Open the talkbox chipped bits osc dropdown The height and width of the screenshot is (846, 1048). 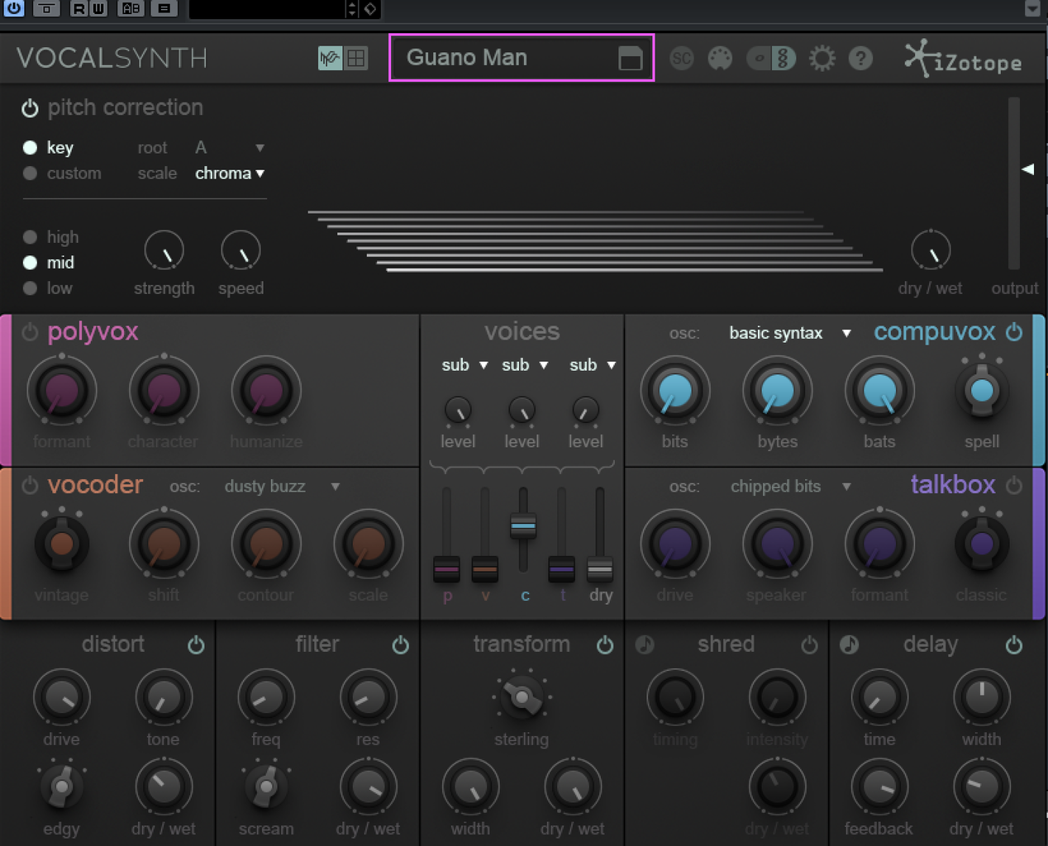point(789,487)
